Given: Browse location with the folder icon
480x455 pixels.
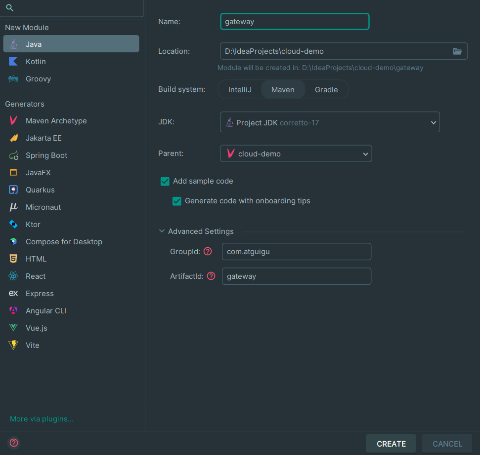Looking at the screenshot, I should tap(457, 51).
